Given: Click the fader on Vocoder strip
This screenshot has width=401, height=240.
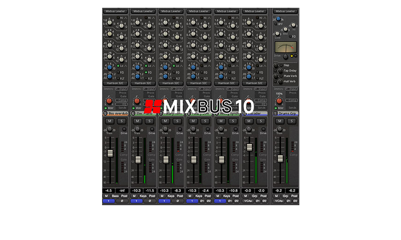Looking at the screenshot, I should click(249, 147).
